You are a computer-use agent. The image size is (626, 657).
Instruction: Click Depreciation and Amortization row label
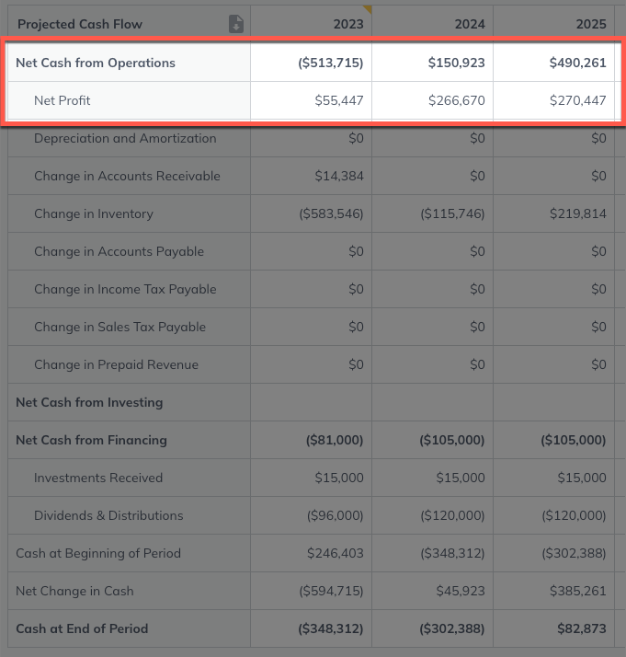125,138
